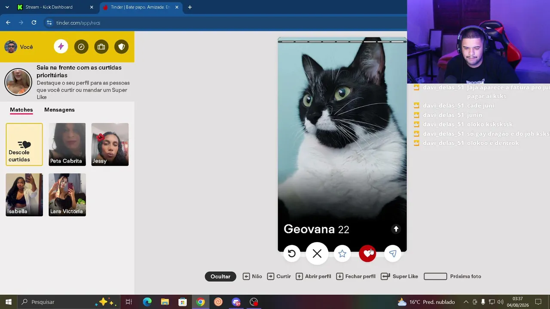Launch Microsoft Edge from the taskbar
550x309 pixels.
click(x=147, y=302)
